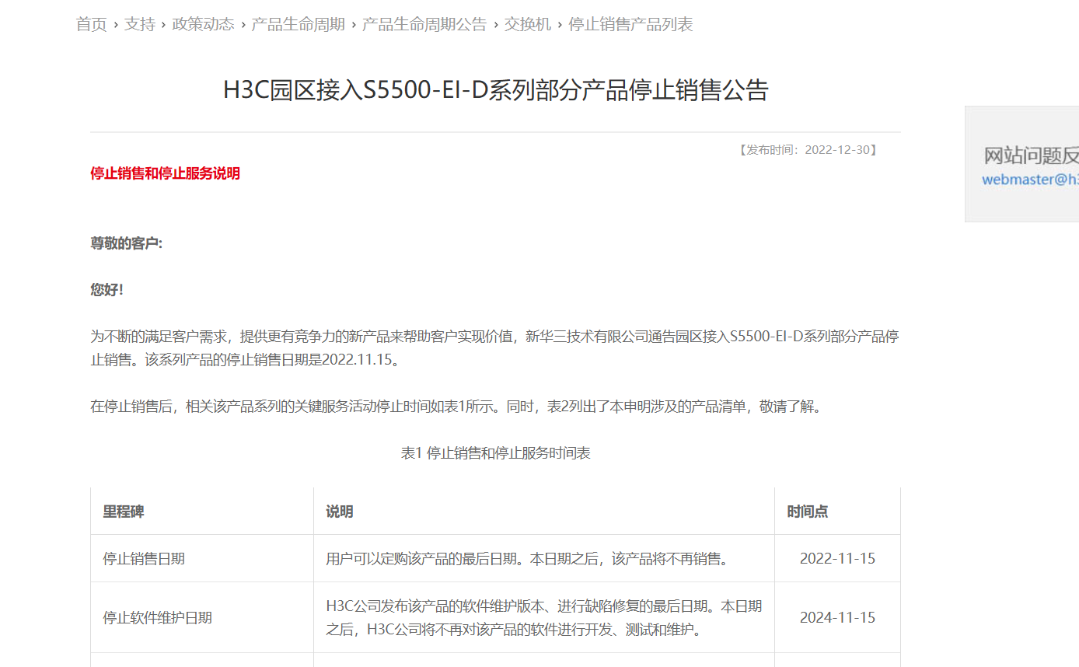The image size is (1079, 667).
Task: Navigate to 产品生命周期 breadcrumb
Action: [299, 24]
